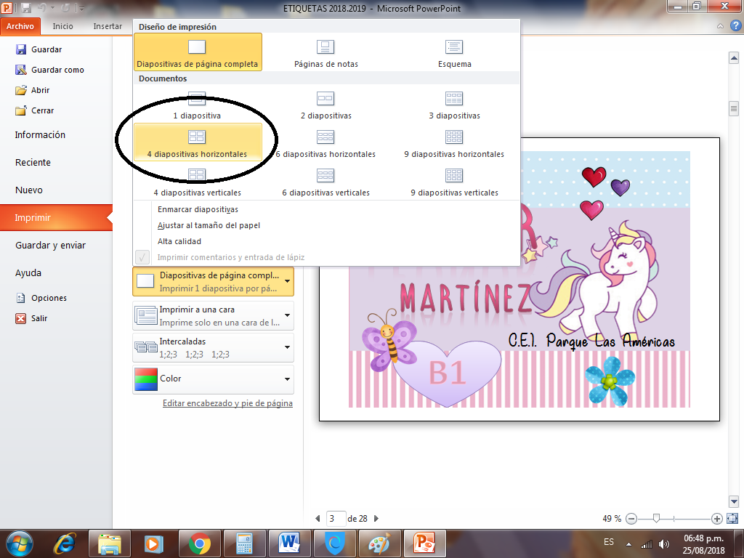Select 2 diapositivas handout layout
This screenshot has width=744, height=558.
tap(326, 105)
